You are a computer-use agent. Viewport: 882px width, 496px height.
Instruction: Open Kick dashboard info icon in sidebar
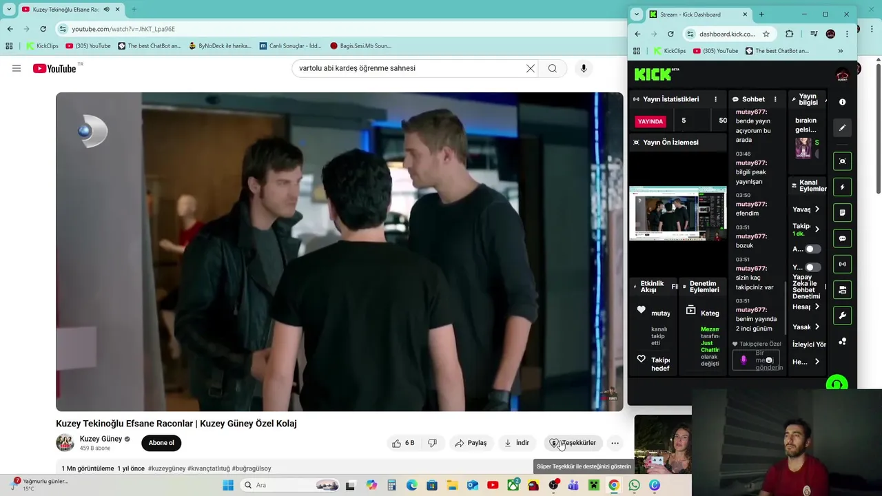pos(842,102)
